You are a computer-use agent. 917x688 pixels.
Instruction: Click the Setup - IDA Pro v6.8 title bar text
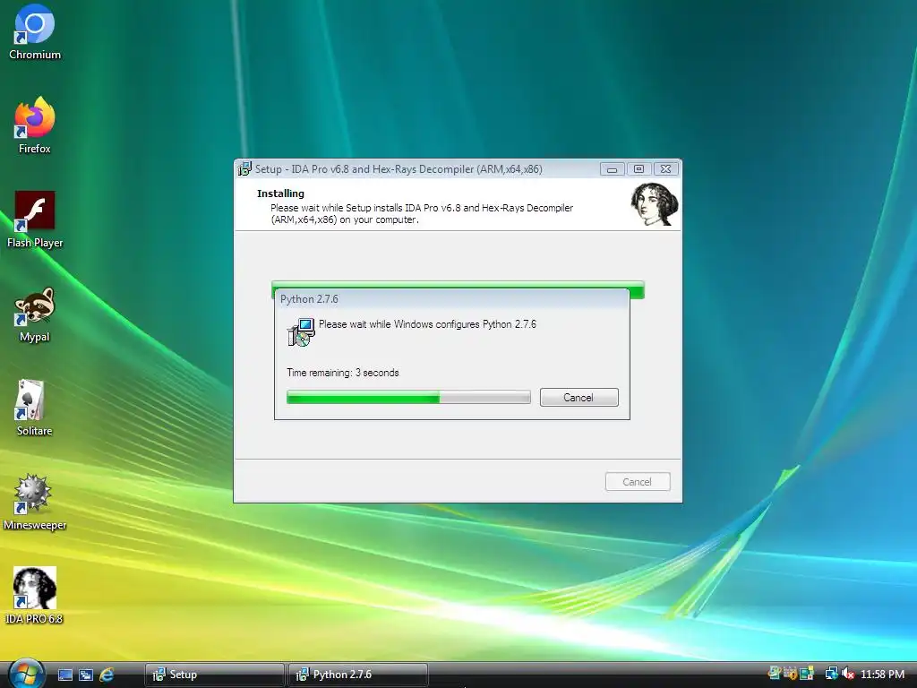pyautogui.click(x=399, y=169)
